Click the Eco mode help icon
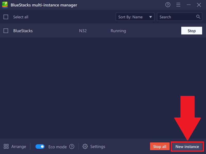 (x=72, y=147)
